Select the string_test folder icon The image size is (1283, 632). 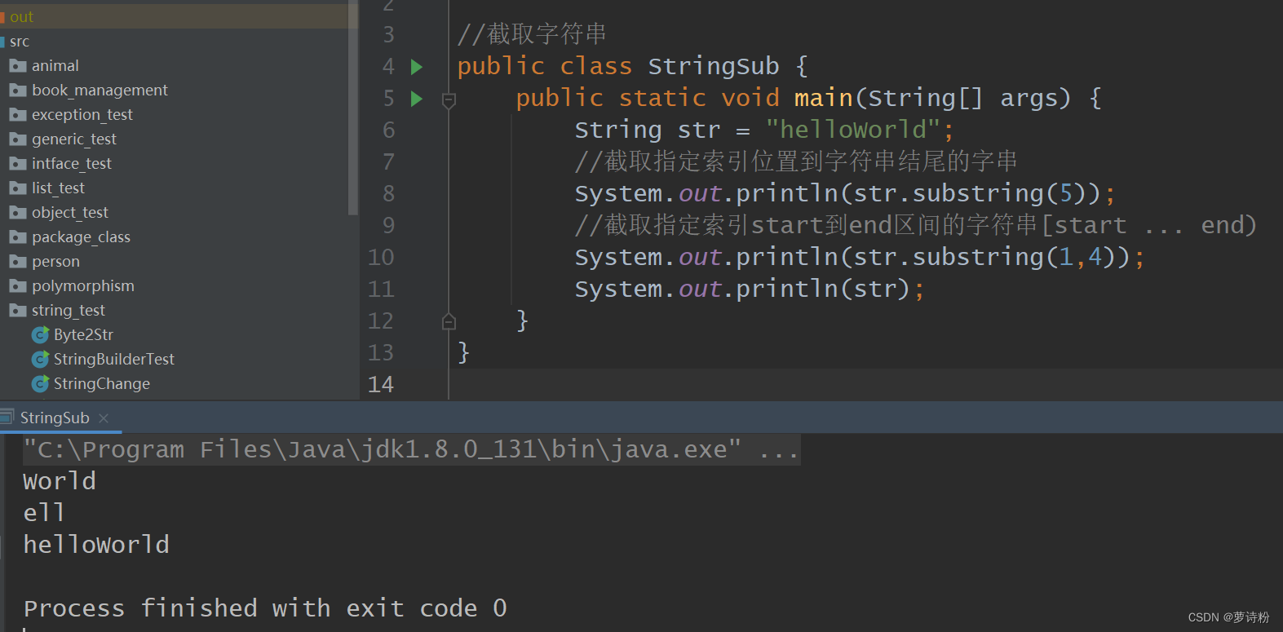[18, 310]
